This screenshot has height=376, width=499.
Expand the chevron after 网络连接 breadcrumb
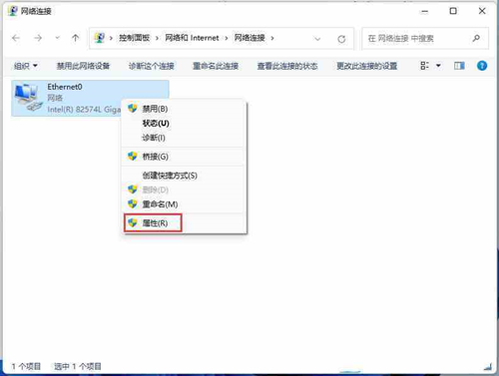click(x=272, y=38)
